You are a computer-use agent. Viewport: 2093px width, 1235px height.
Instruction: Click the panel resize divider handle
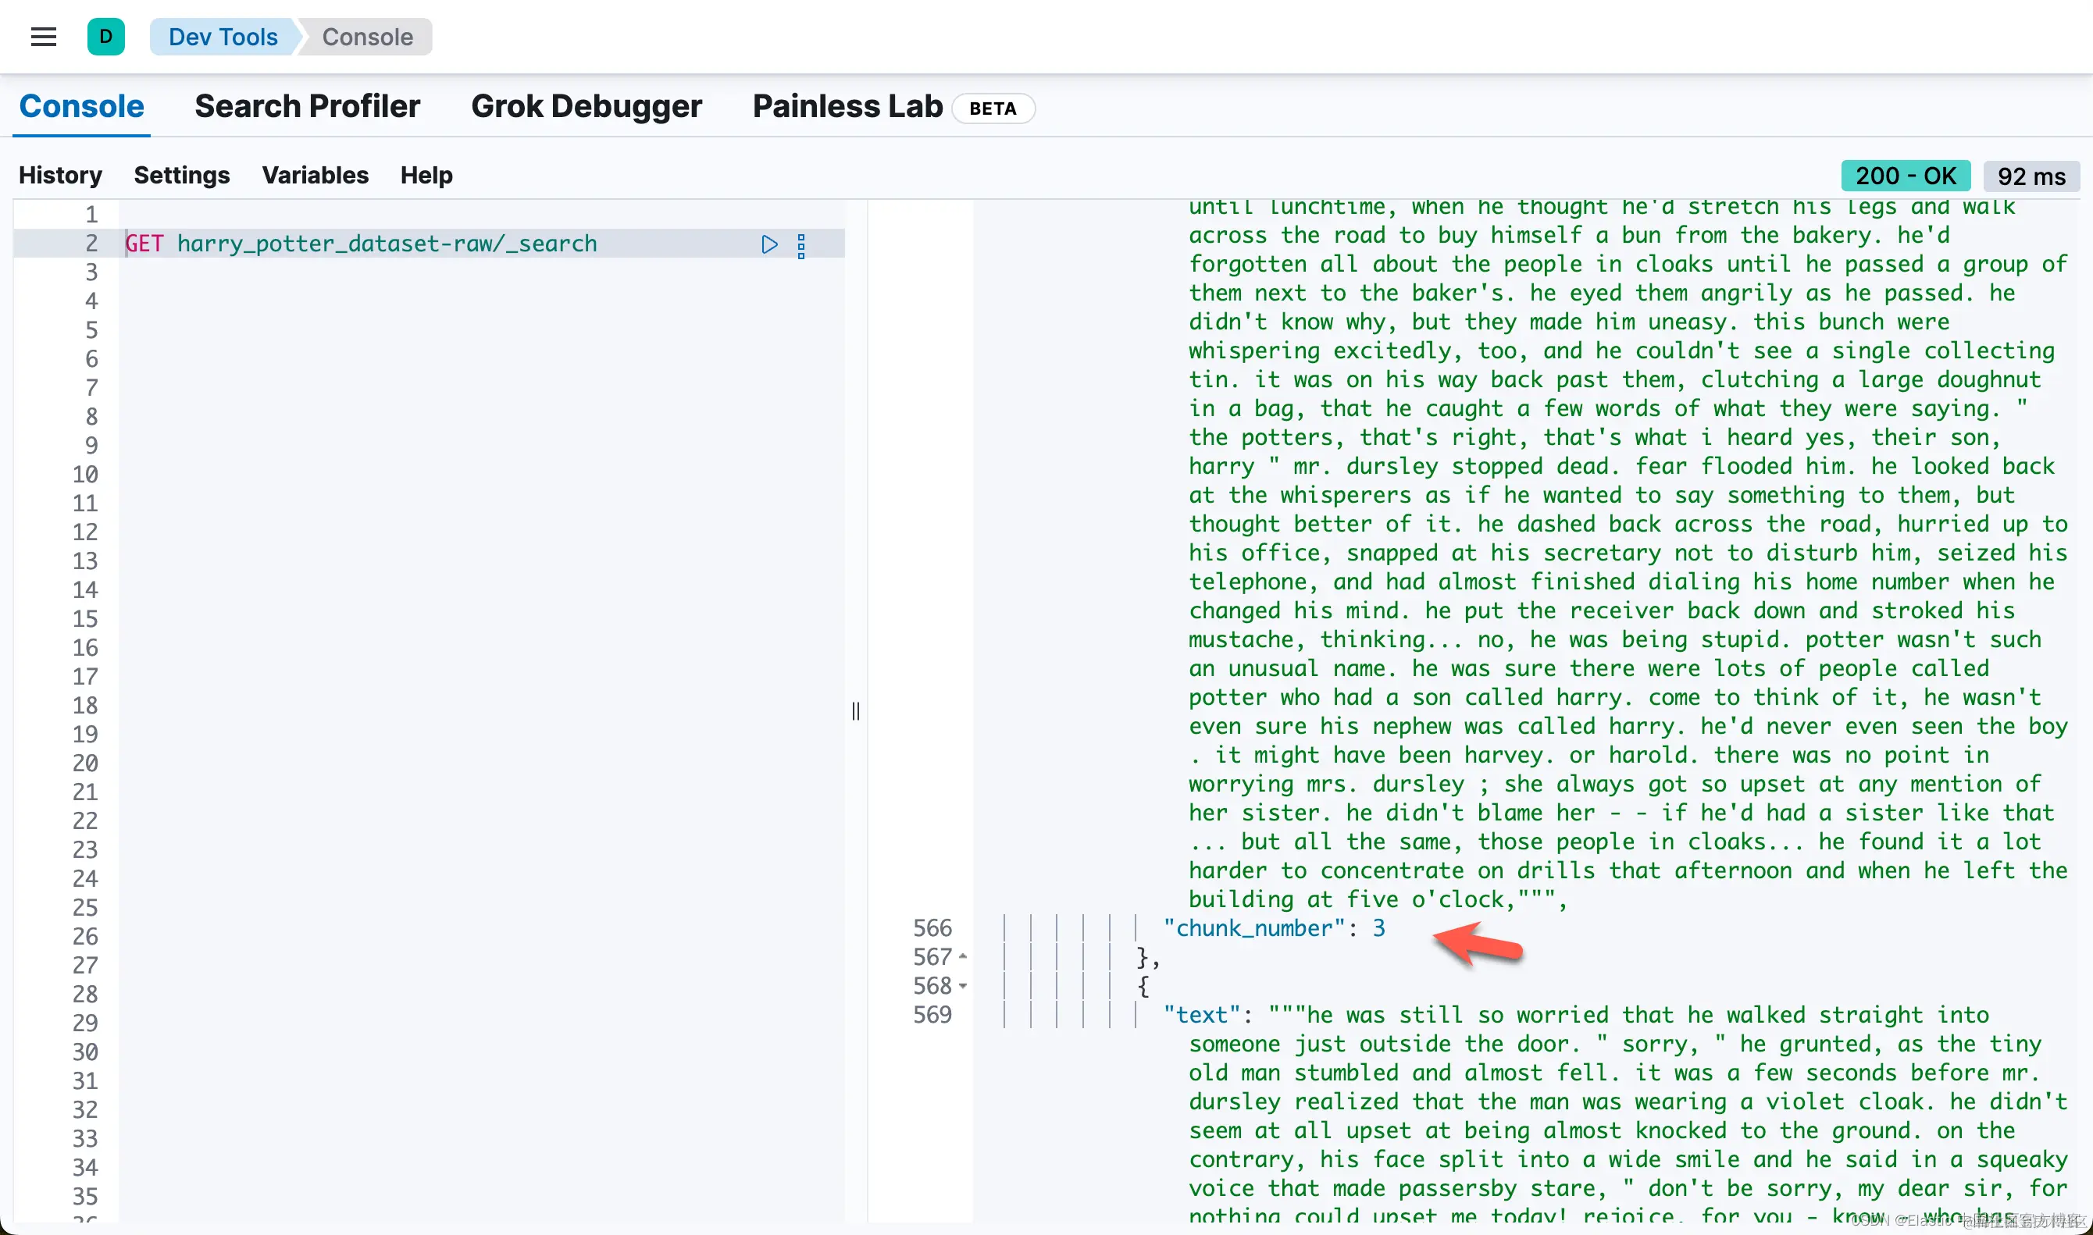point(856,710)
